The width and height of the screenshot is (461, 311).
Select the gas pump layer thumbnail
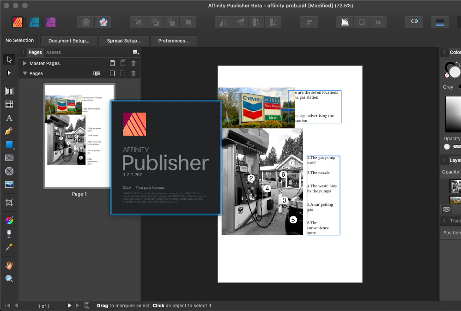(x=455, y=186)
